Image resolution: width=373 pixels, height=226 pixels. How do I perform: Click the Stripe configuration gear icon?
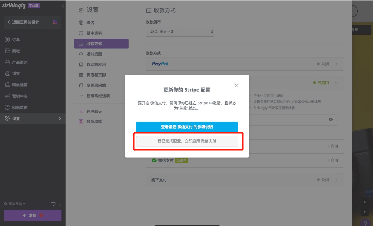331,120
